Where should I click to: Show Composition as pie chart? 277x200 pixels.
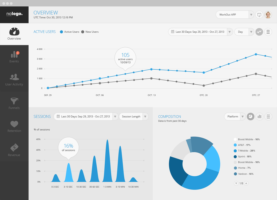[250, 116]
